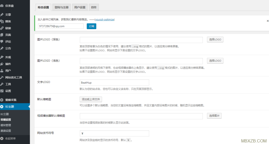Open 模块管理 submenu item
The image size is (269, 144).
(x=6, y=125)
